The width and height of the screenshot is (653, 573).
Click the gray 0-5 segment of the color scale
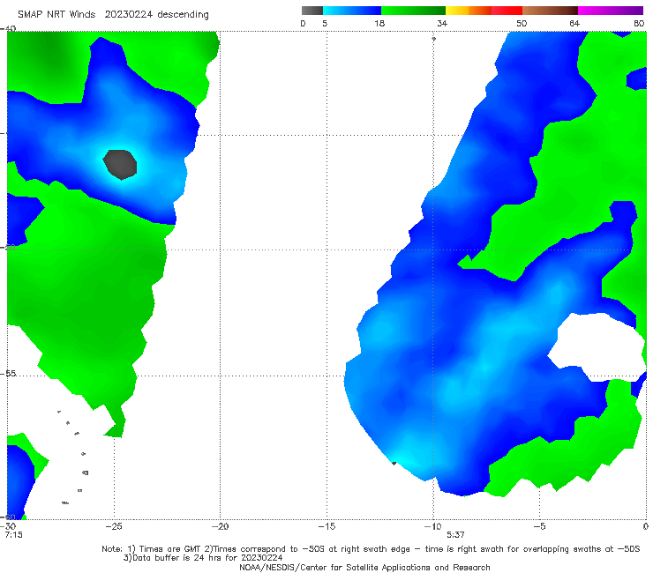pyautogui.click(x=312, y=11)
